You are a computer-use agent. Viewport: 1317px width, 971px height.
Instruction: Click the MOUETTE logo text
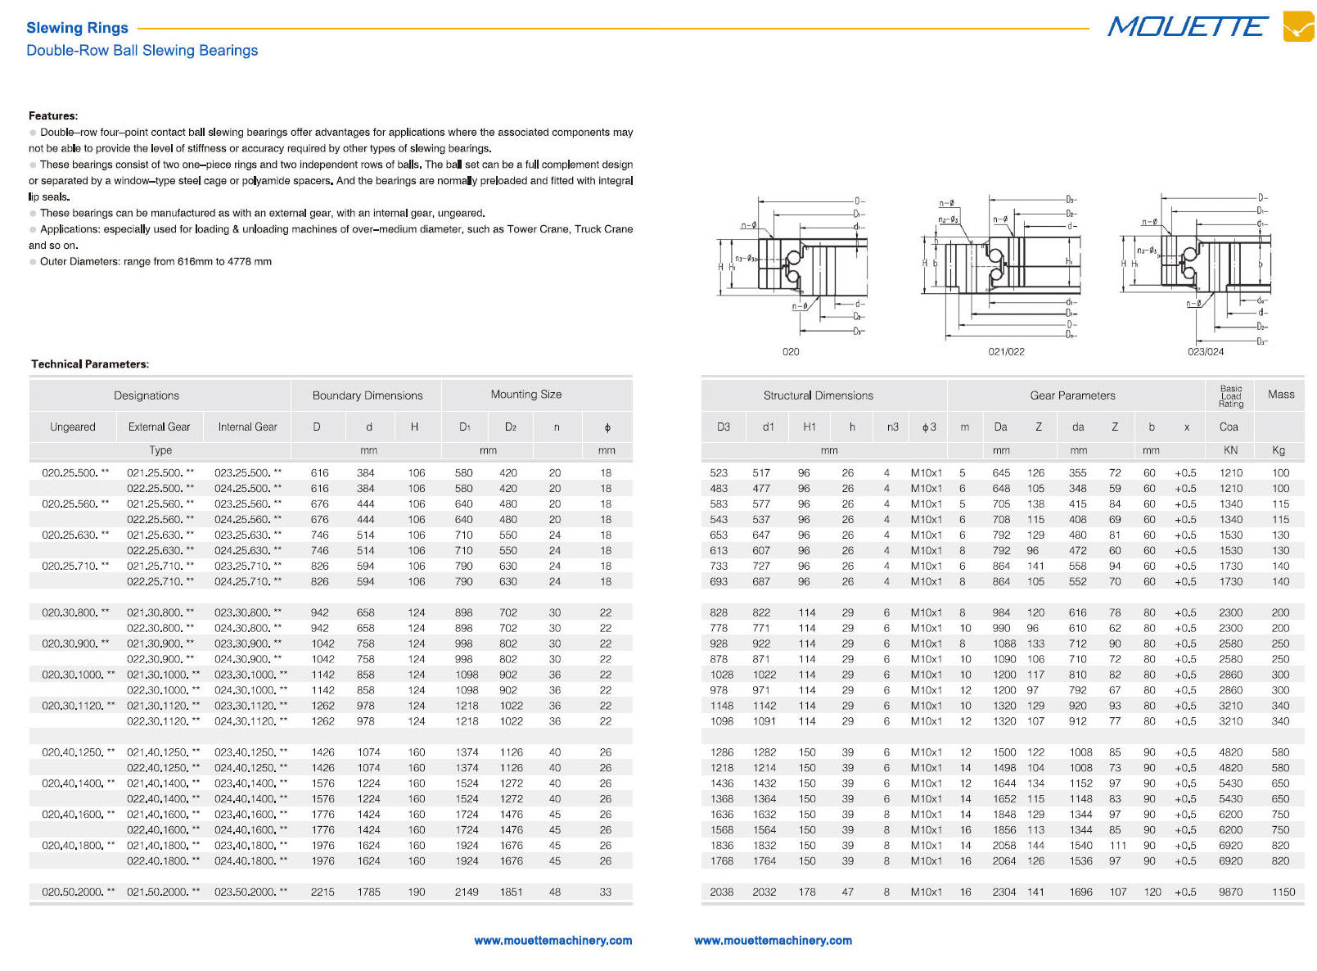(x=1188, y=27)
